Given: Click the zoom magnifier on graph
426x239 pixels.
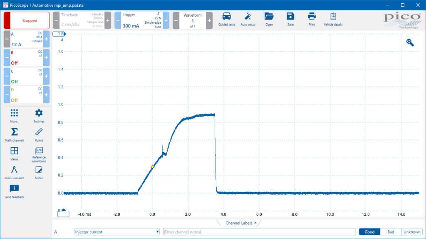Looking at the screenshot, I should coord(410,43).
